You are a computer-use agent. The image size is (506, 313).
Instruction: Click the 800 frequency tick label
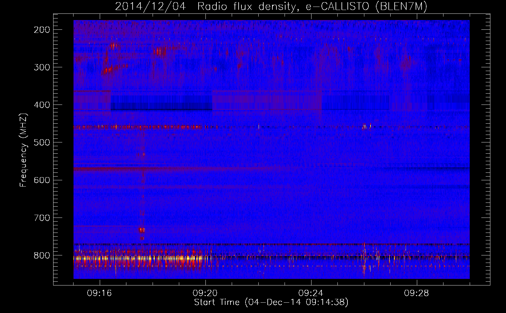[x=42, y=255]
